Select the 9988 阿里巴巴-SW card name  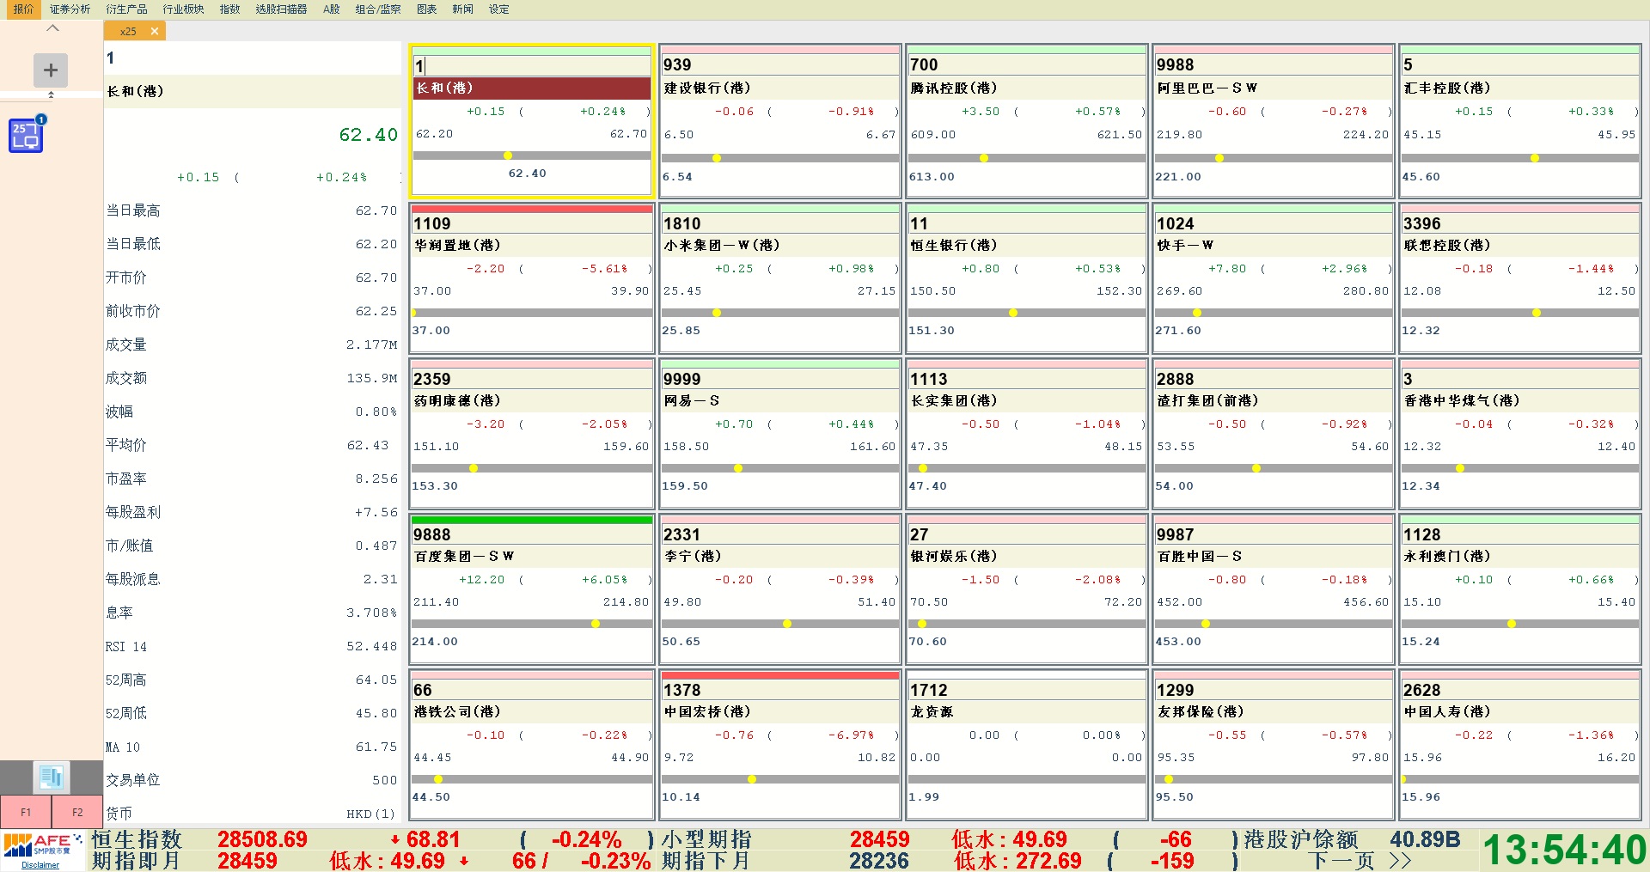click(x=1207, y=88)
